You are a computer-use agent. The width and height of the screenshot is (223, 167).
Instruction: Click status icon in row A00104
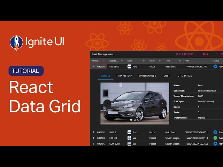215,144
